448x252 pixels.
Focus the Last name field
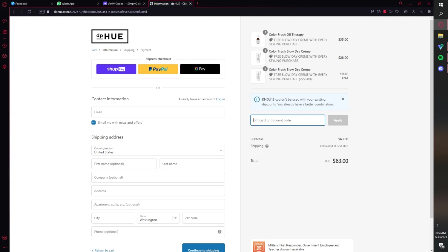click(192, 164)
